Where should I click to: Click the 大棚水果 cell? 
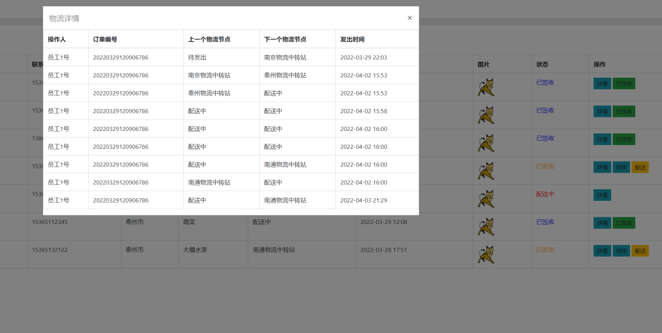(x=195, y=250)
